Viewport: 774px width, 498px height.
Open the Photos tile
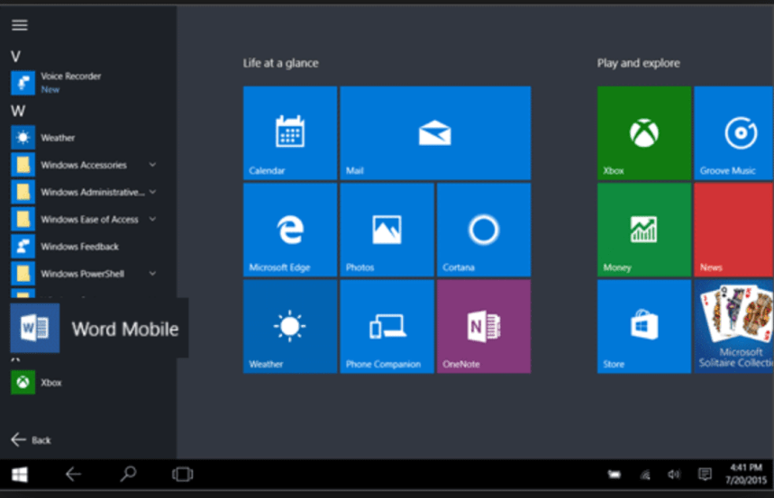[x=386, y=230]
